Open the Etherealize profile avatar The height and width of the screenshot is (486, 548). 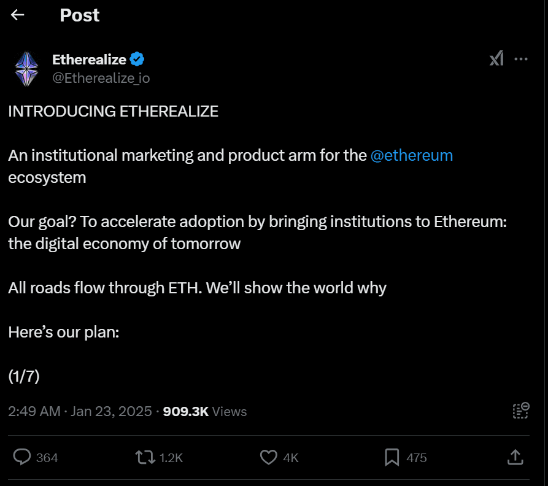[26, 68]
